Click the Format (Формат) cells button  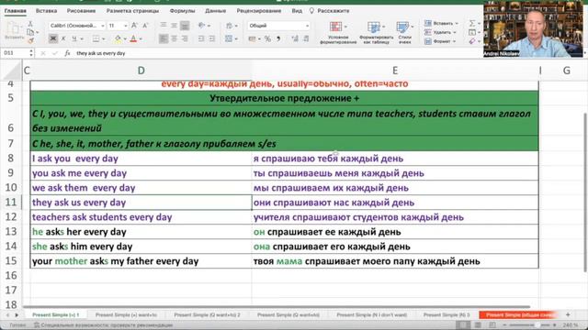(x=440, y=41)
